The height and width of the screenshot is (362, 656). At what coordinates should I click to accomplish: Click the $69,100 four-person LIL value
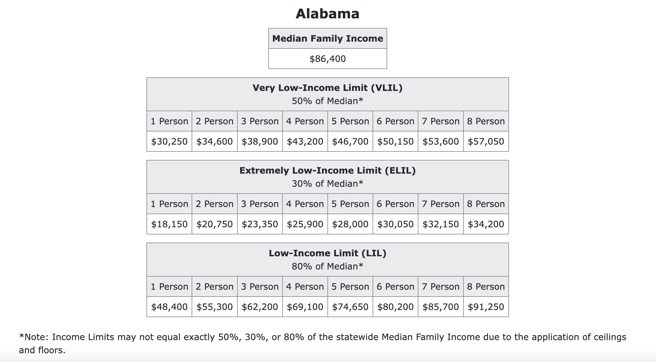coord(305,307)
